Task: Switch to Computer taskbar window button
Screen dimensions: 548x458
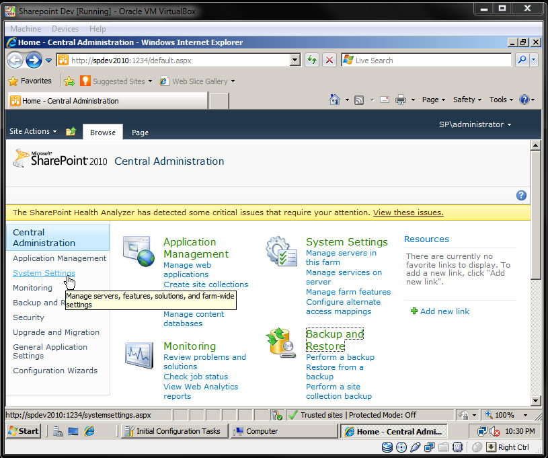Action: coord(284,431)
